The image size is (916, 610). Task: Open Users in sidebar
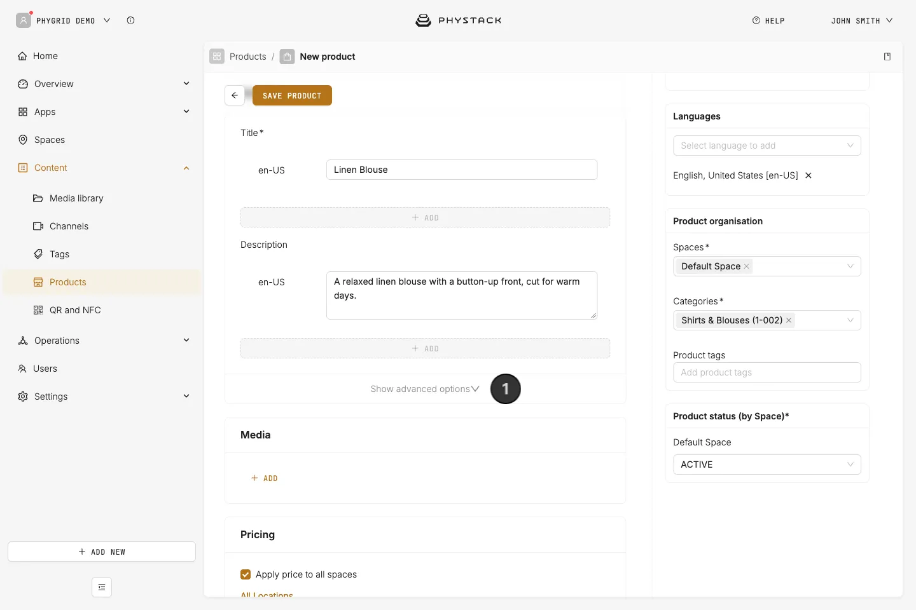click(102, 369)
